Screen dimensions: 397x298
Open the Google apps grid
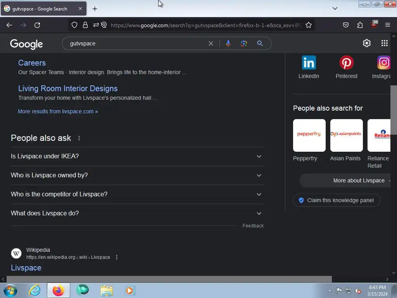pos(385,43)
